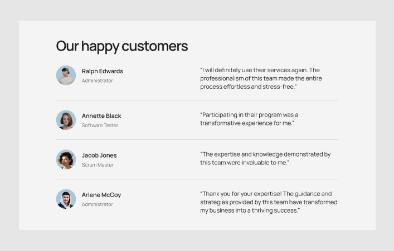
Task: Click Annette Black's avatar photo
Action: pos(66,120)
